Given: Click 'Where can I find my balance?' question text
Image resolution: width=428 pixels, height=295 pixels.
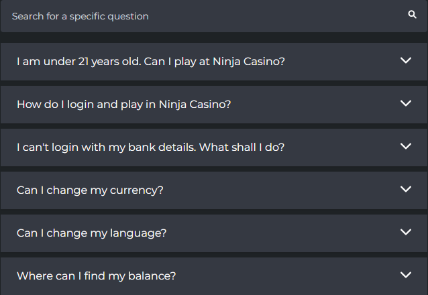Looking at the screenshot, I should click(x=97, y=276).
